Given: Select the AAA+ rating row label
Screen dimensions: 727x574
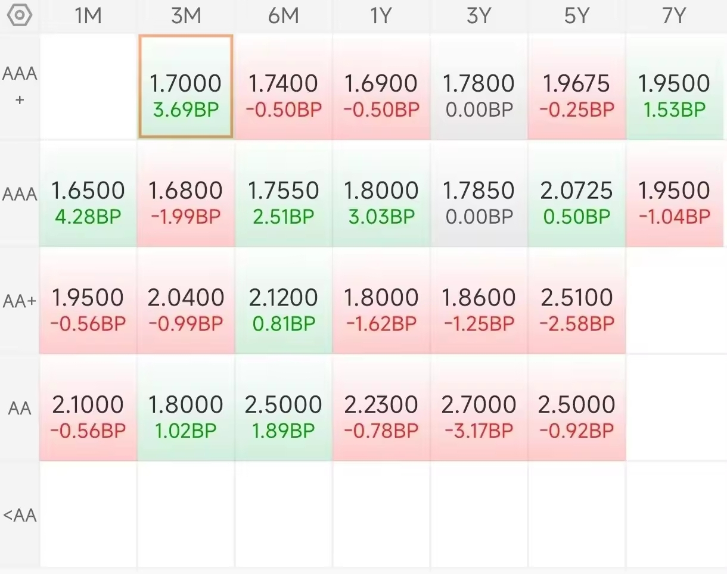Looking at the screenshot, I should (20, 87).
